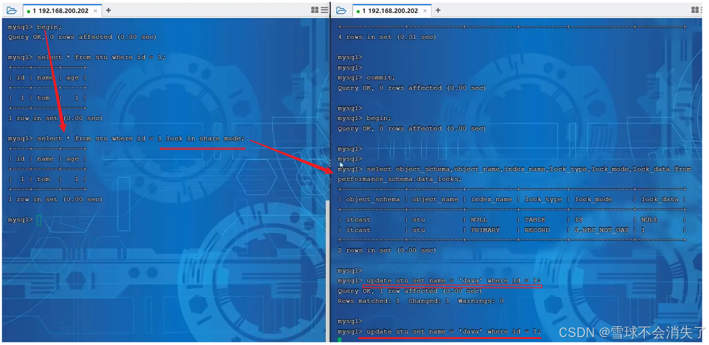Click 'select * from stu where id = 1;' line

[86, 57]
